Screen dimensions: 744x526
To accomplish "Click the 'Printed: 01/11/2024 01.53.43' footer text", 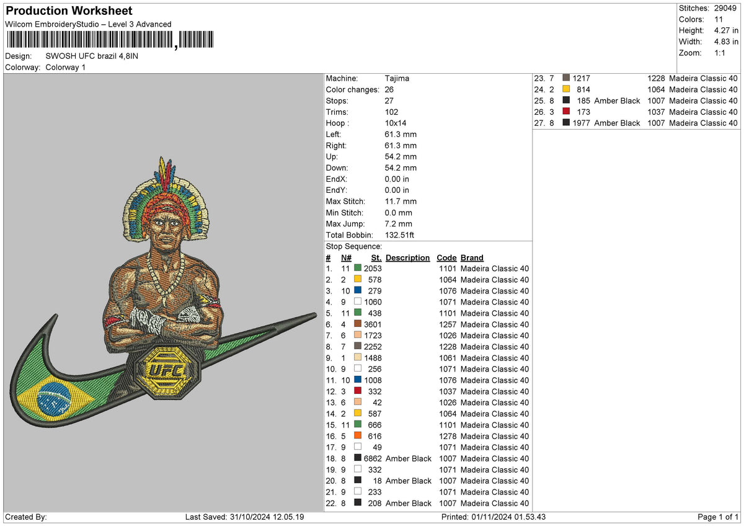I will [x=494, y=517].
